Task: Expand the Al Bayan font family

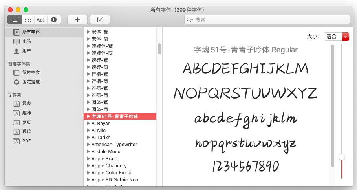Action: [88, 124]
